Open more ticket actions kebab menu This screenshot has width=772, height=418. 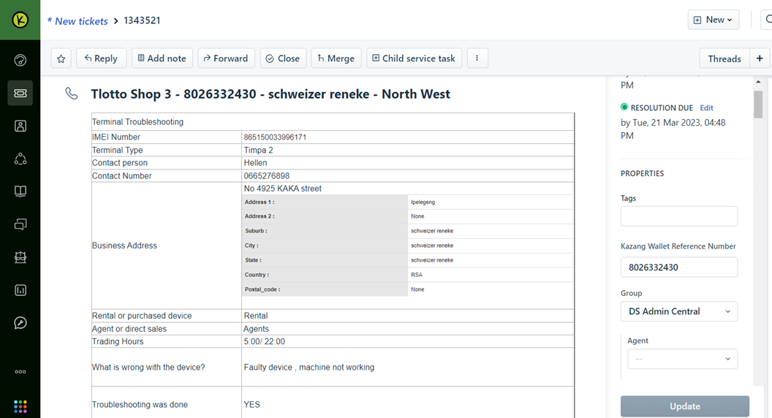(x=477, y=58)
